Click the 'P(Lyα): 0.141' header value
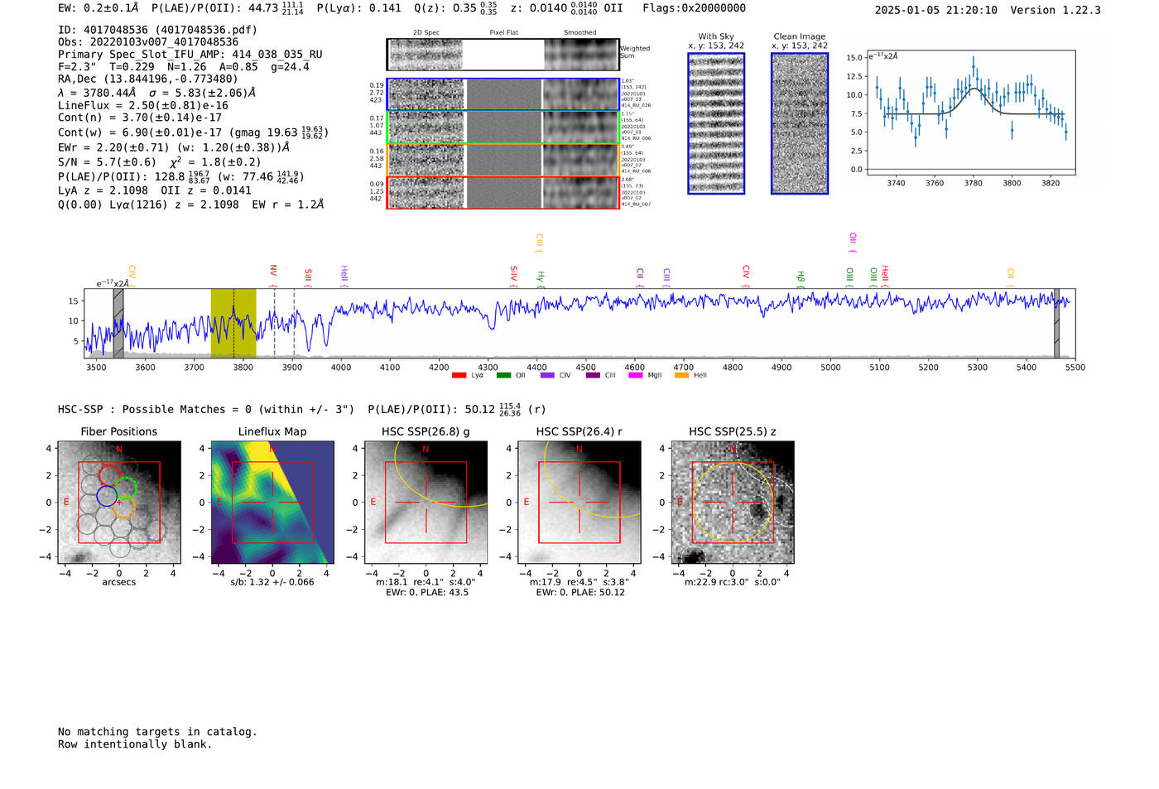 (359, 8)
